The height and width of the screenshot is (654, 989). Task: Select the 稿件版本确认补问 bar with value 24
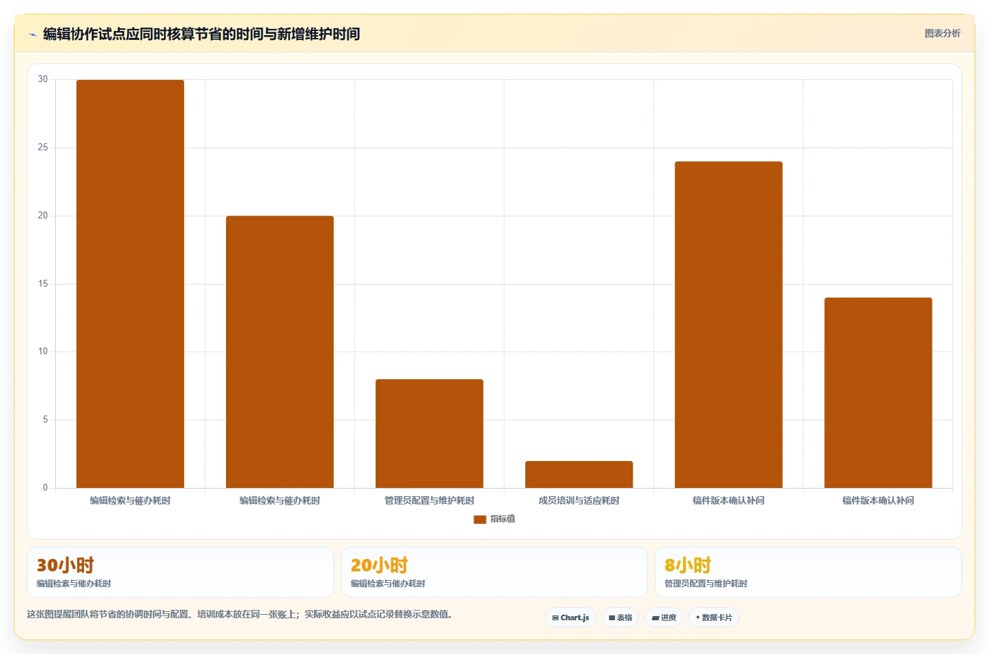728,325
